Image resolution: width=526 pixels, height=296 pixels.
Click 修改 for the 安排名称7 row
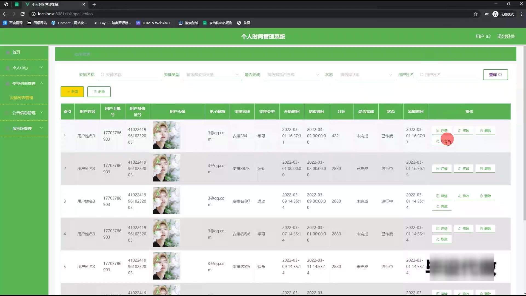click(463, 196)
